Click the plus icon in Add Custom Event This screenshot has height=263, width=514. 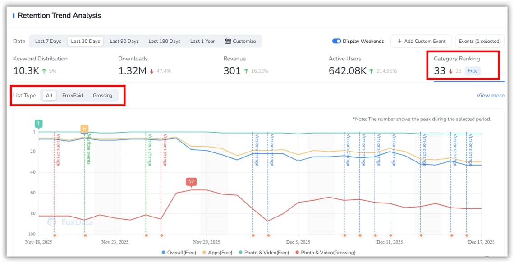399,41
